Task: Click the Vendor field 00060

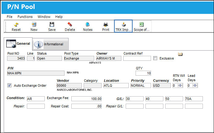Action: click(x=69, y=85)
